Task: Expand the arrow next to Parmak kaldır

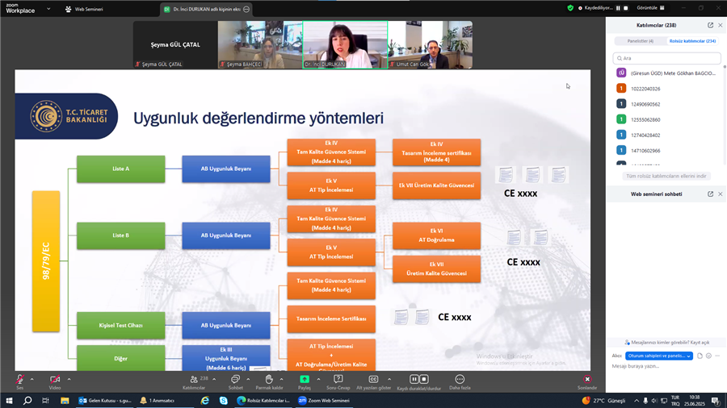Action: tap(281, 379)
